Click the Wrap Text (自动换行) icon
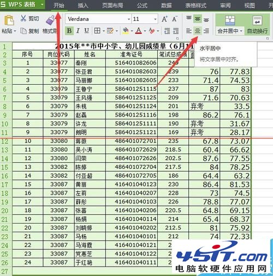Viewport: 273px width, 276px height. [257, 20]
